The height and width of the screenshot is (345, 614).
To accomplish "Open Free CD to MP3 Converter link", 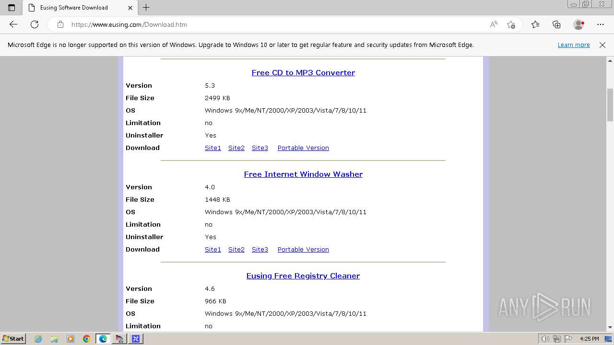I will click(x=303, y=73).
